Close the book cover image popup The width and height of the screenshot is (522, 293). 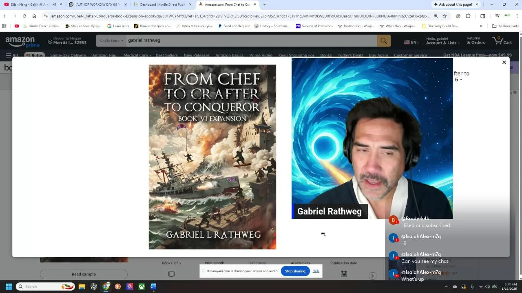pos(504,62)
